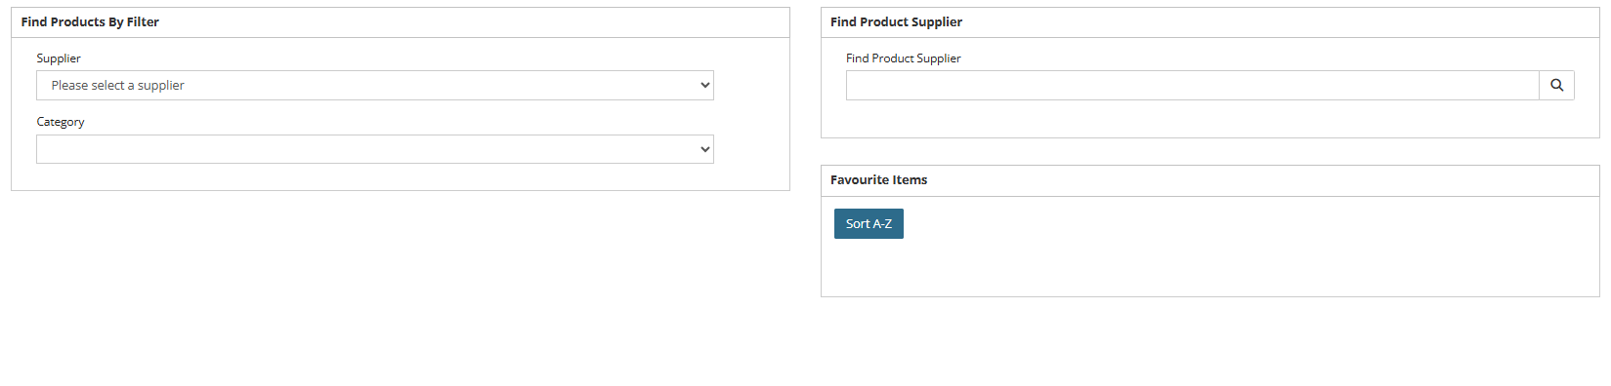Click the magnifying glass search icon

click(x=1556, y=86)
